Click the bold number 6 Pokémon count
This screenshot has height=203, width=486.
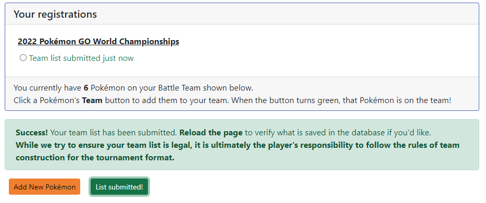(86, 88)
